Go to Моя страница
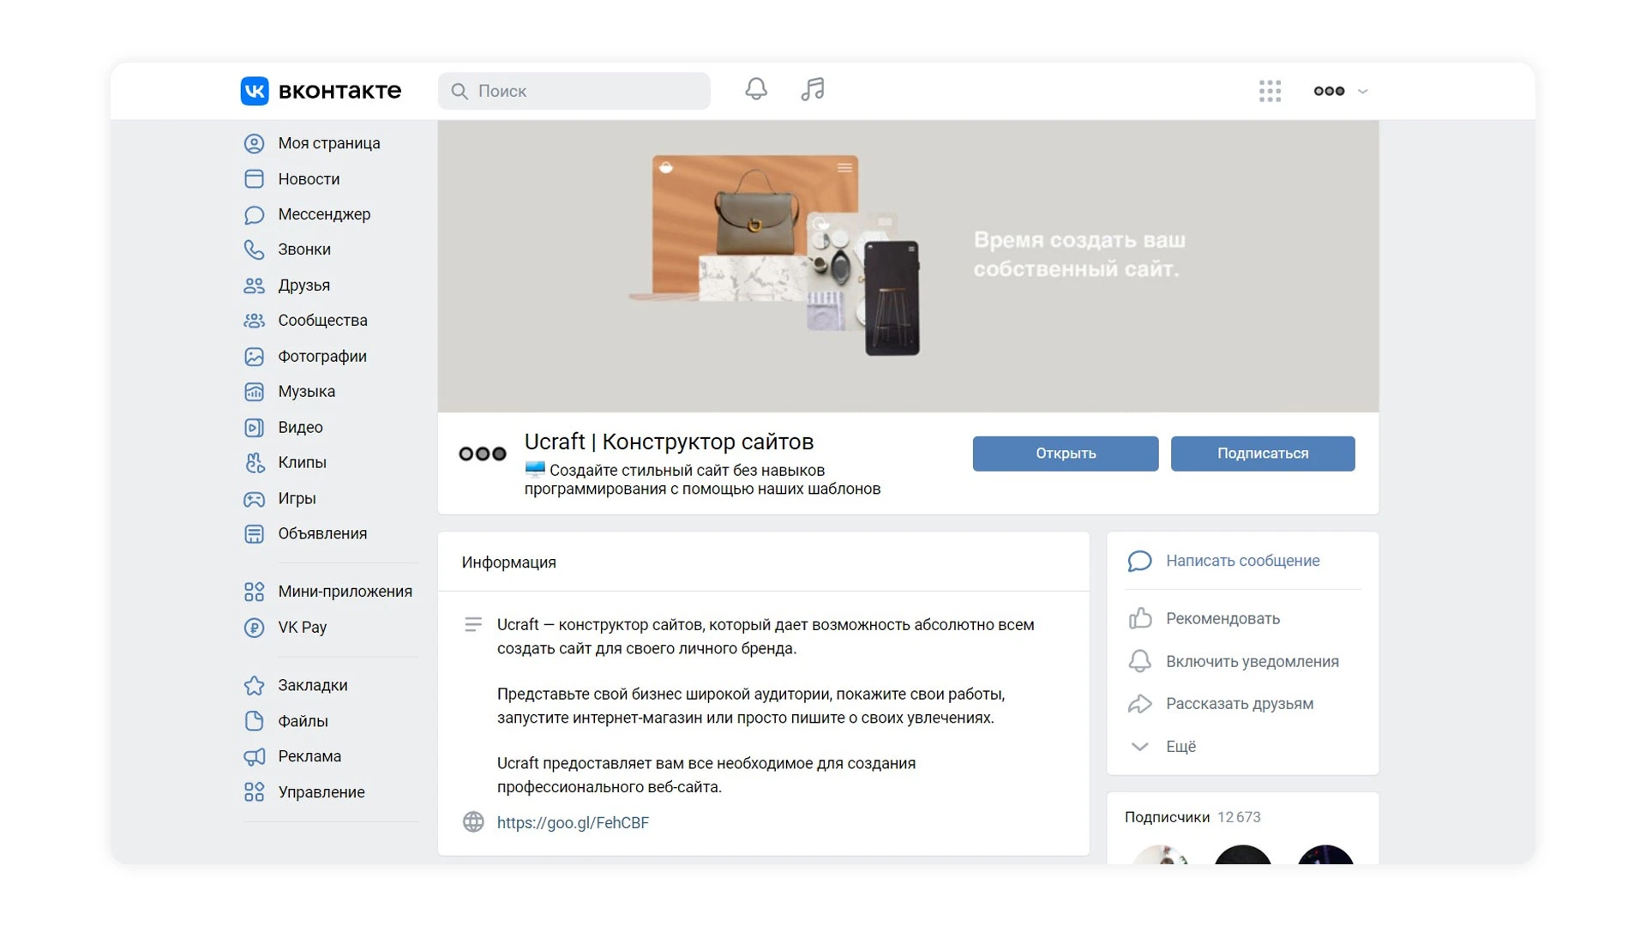 pos(329,143)
